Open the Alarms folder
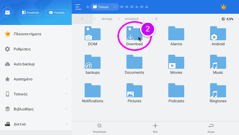239x135 pixels. [x=176, y=36]
